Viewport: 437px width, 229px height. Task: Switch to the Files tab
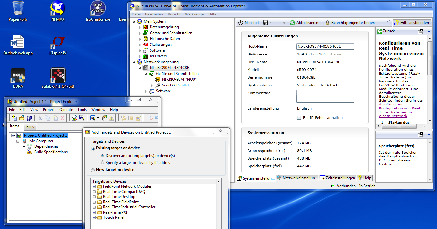coord(30,127)
